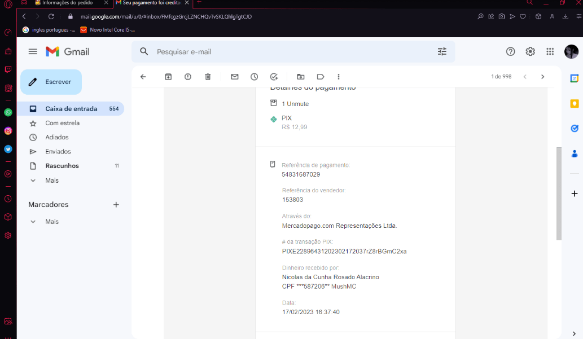Click the Escrever compose button
This screenshot has height=339, width=583.
[51, 82]
